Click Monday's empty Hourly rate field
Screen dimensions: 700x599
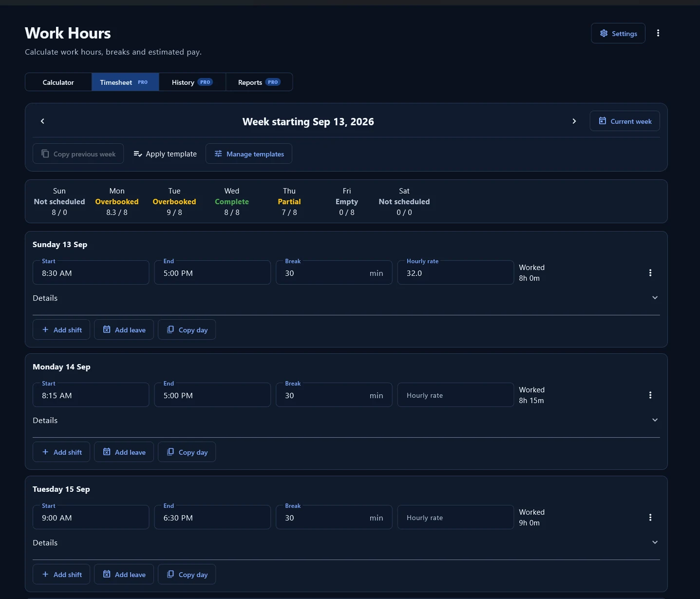(x=455, y=395)
